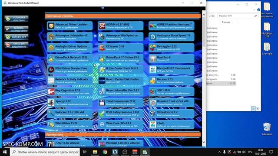The height and width of the screenshot is (156, 278).
Task: Select the Advanced Driver Updater icon
Action: [51, 26]
